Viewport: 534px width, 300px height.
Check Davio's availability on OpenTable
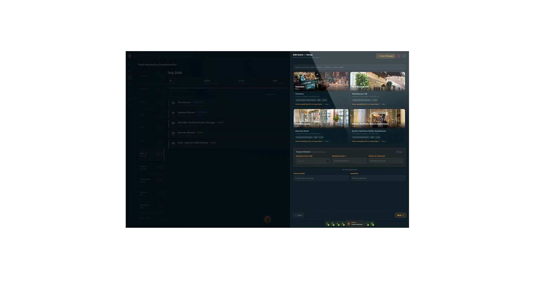(x=366, y=141)
